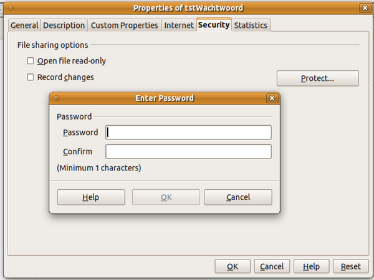Open the Description tab
This screenshot has width=374, height=280.
coord(64,26)
